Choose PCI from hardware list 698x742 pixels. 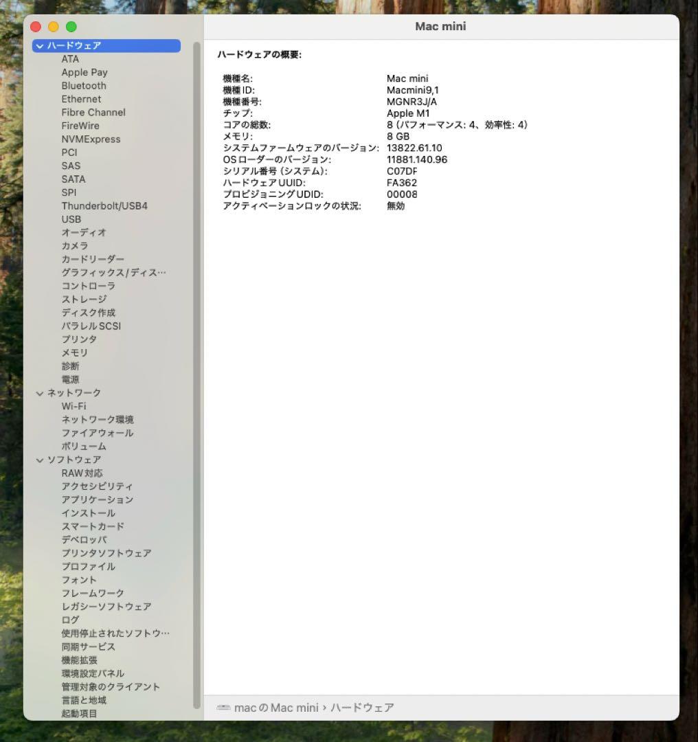[69, 153]
